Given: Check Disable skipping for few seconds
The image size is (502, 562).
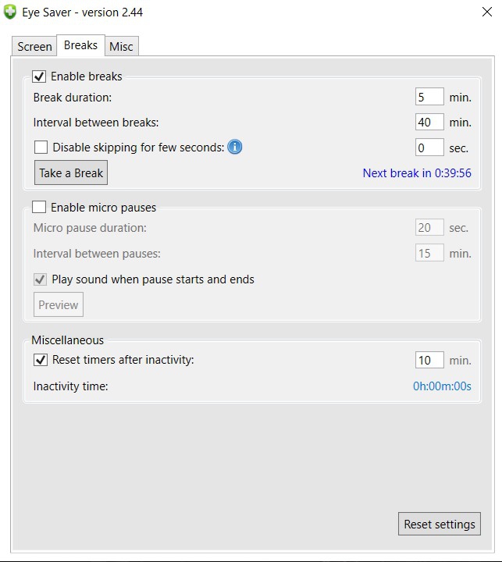Looking at the screenshot, I should pyautogui.click(x=41, y=148).
